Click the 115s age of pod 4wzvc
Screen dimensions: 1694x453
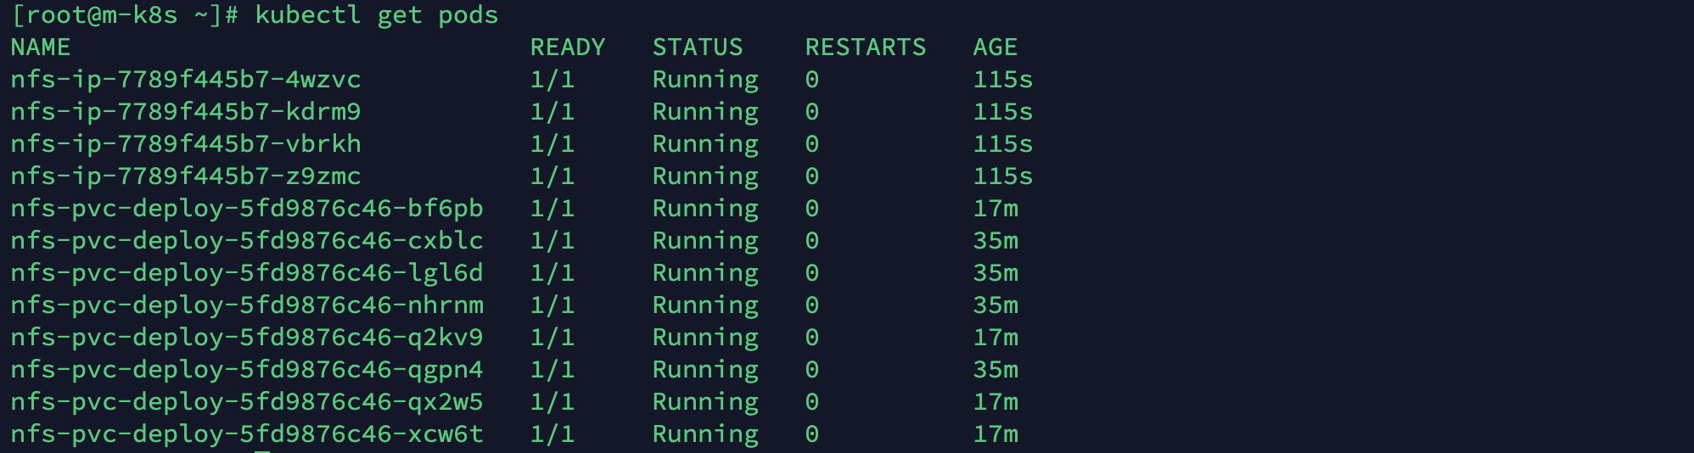pos(1003,80)
